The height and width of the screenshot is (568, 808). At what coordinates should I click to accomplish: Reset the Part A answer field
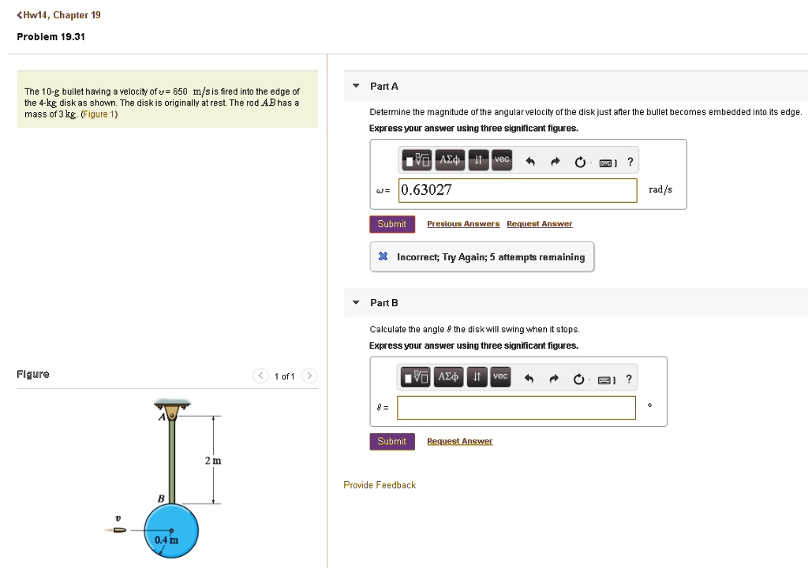point(580,163)
